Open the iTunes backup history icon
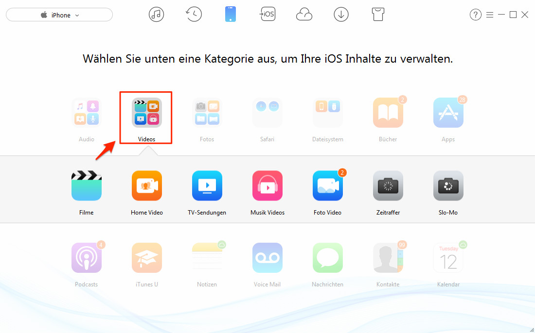 [194, 14]
